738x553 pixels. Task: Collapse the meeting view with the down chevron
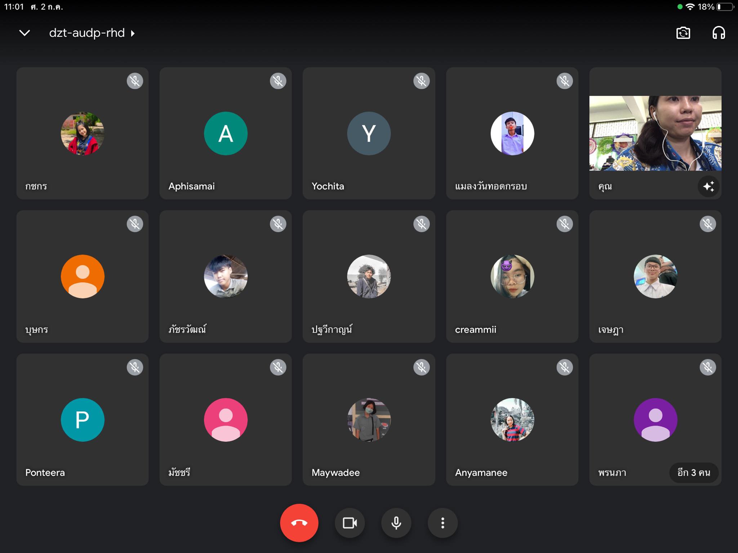coord(25,33)
